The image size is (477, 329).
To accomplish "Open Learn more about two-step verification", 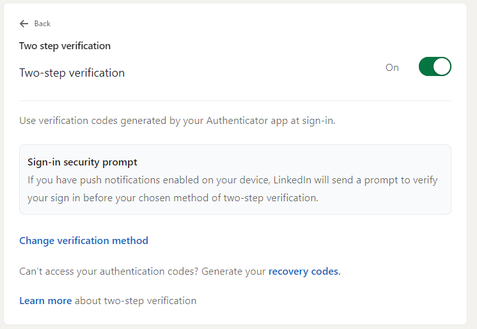I will [45, 301].
